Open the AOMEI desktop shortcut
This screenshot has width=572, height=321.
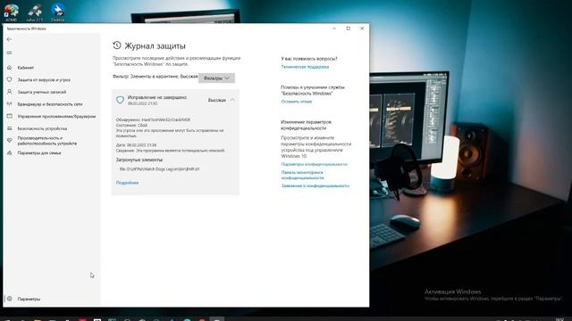tap(11, 12)
